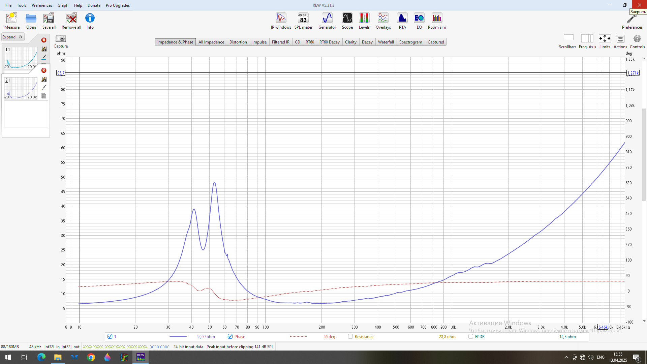Switch to Decay tab
The height and width of the screenshot is (364, 647).
(x=367, y=42)
